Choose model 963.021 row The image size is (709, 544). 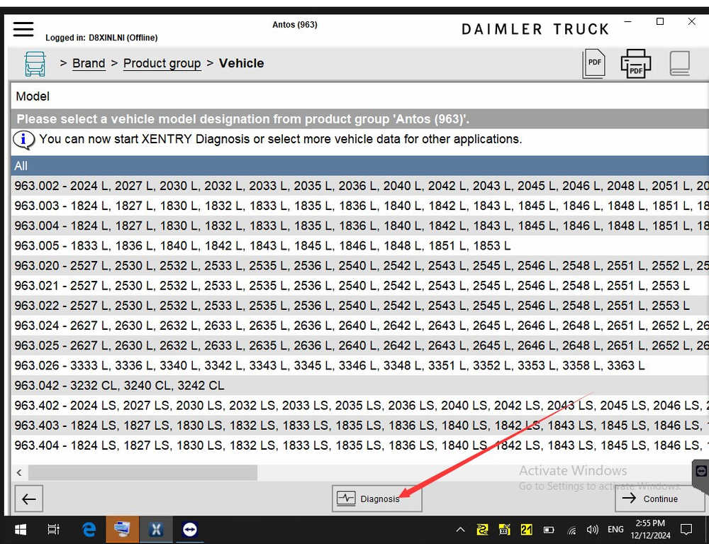pyautogui.click(x=360, y=285)
